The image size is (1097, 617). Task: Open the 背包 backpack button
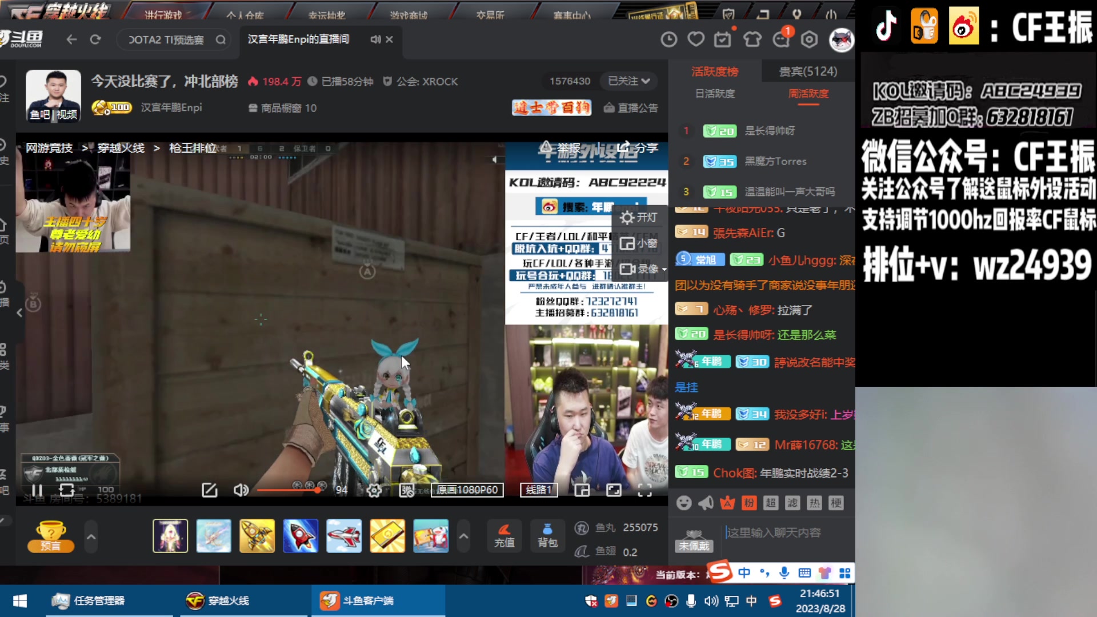point(547,535)
